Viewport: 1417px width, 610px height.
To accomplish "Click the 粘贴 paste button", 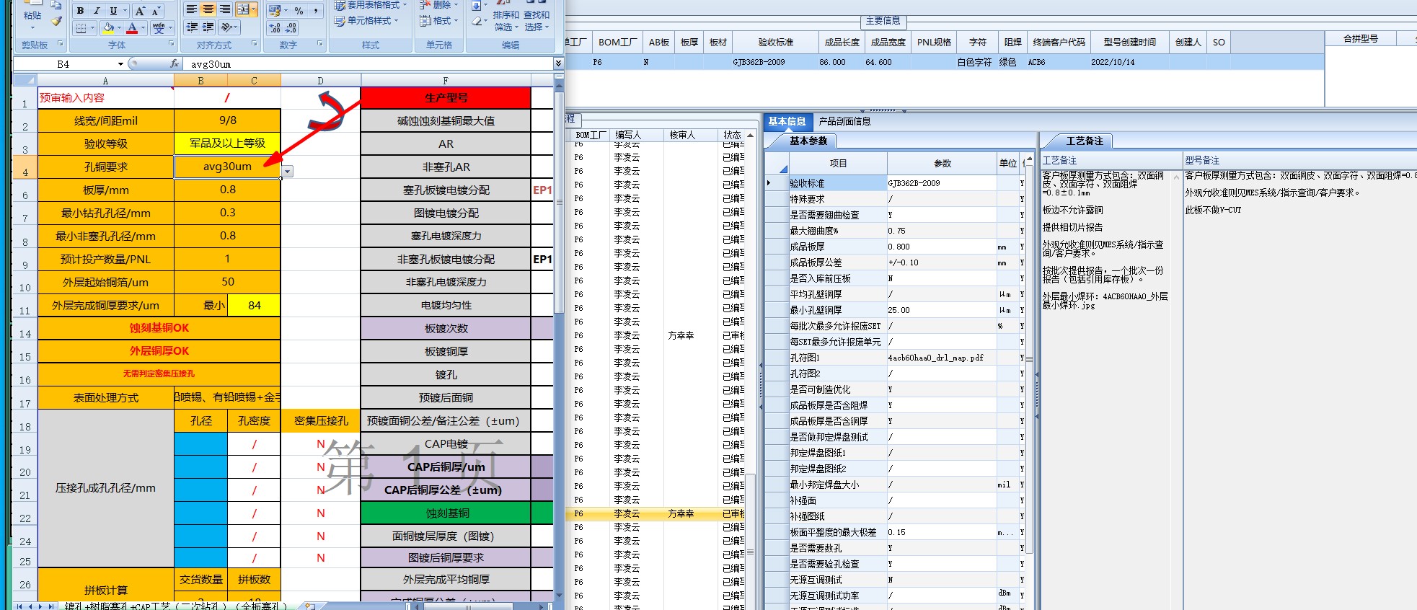I will 32,16.
